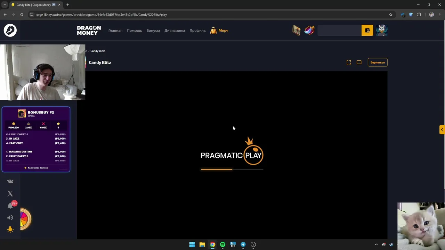The image size is (445, 250).
Task: Click the Candy Blitz breadcrumb
Action: point(98,51)
